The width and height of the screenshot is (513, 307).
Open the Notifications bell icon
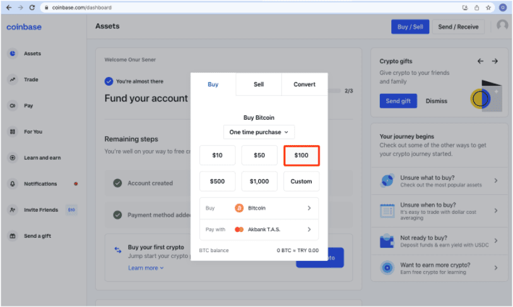pyautogui.click(x=13, y=183)
